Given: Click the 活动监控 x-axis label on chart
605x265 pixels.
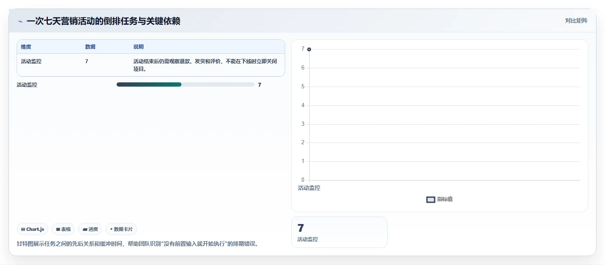Looking at the screenshot, I should (309, 188).
